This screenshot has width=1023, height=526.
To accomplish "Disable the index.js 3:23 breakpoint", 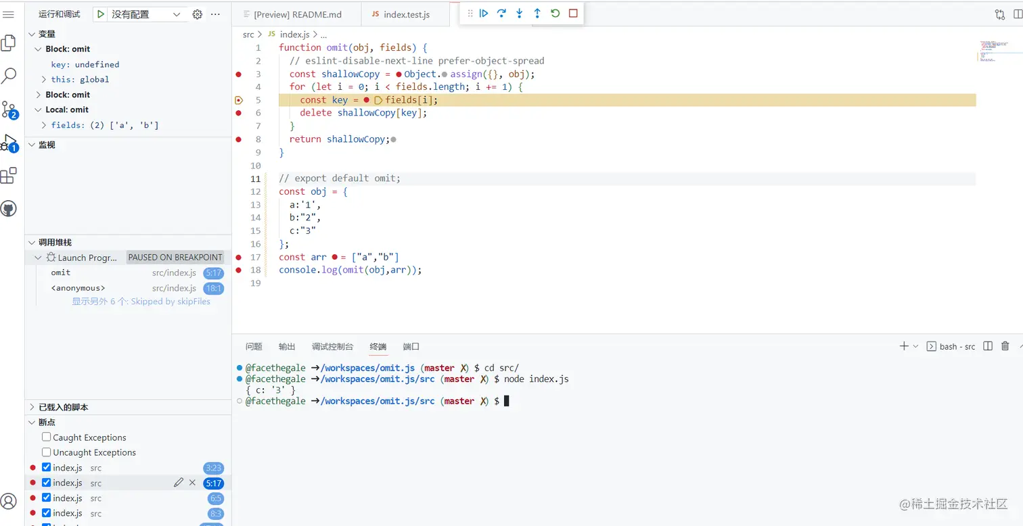I will (x=46, y=468).
